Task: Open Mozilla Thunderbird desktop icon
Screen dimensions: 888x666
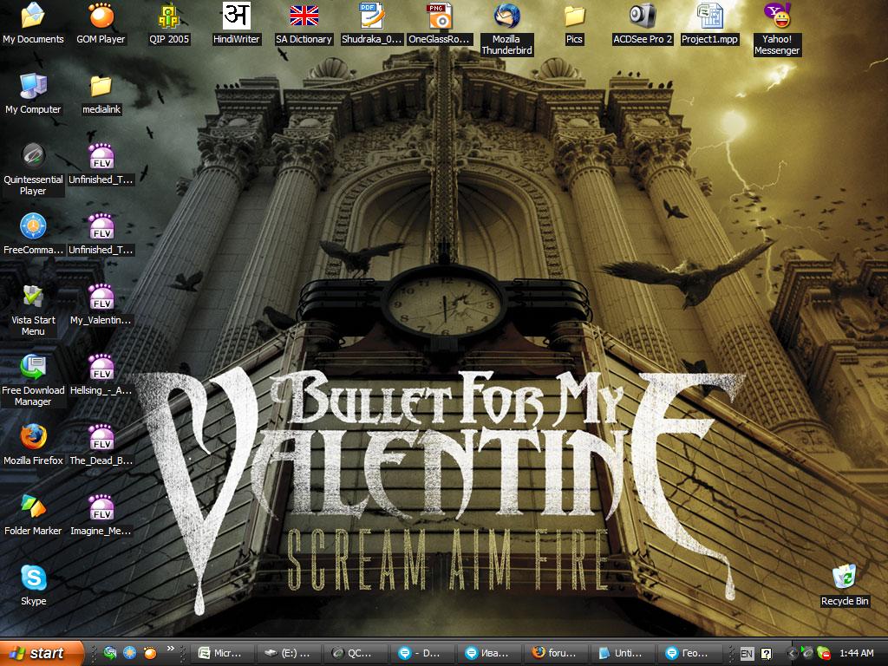Action: pyautogui.click(x=506, y=16)
